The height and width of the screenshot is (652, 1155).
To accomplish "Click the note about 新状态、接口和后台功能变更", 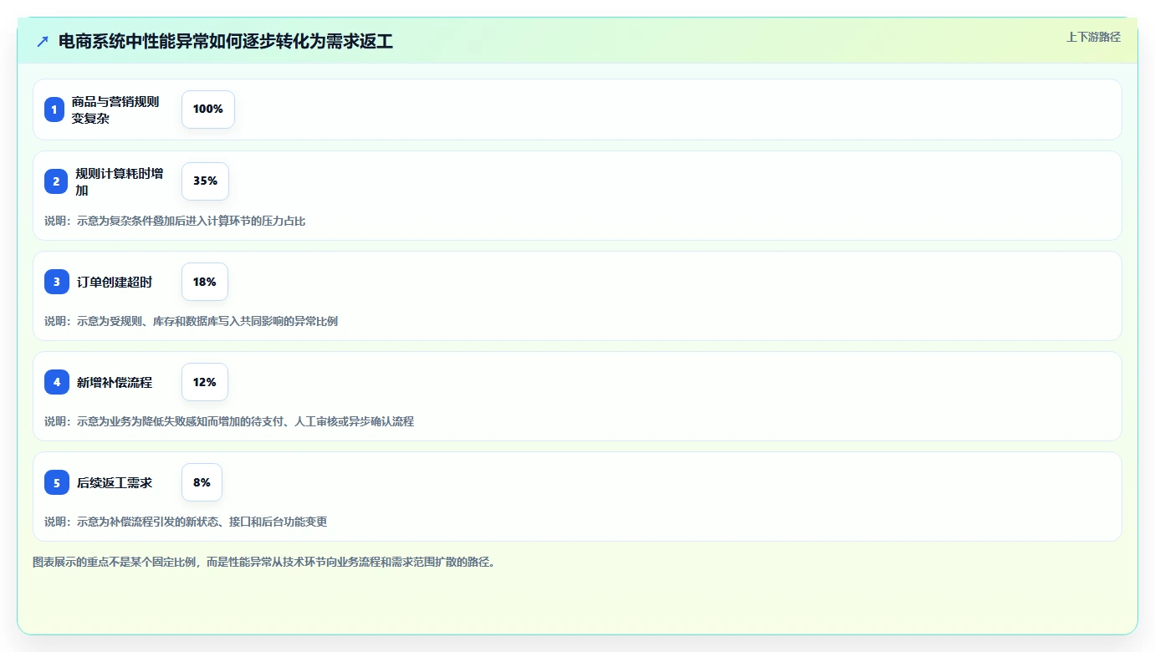I will coord(186,522).
